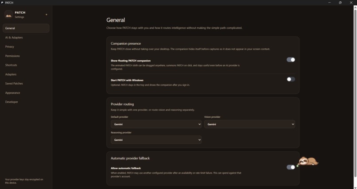Open the Reasoning provider dropdown
Image resolution: width=357 pixels, height=189 pixels.
[x=156, y=140]
